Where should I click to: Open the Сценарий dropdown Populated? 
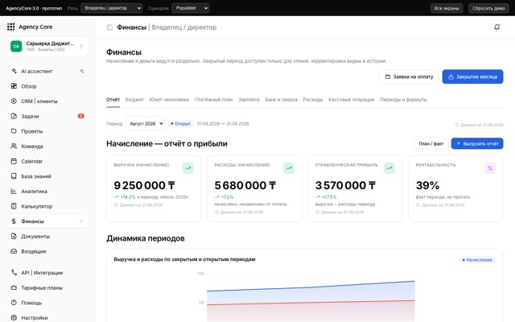190,8
